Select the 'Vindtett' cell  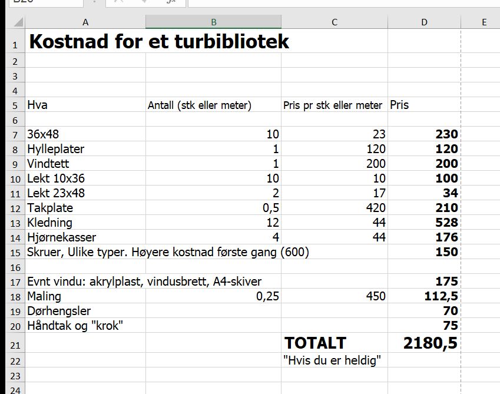click(x=85, y=164)
